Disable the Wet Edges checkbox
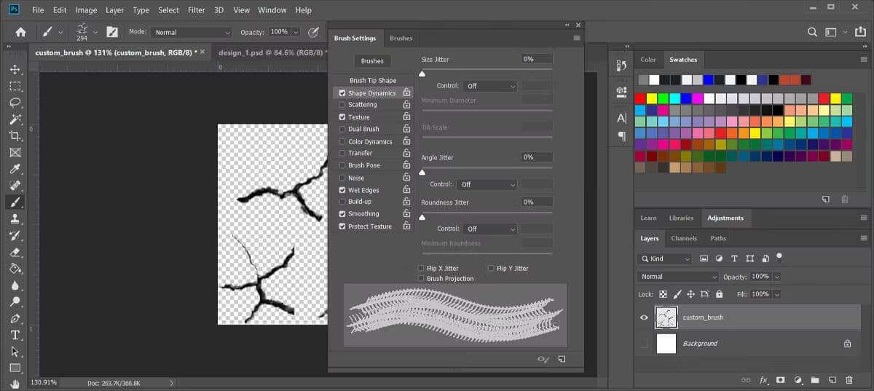 coord(342,190)
